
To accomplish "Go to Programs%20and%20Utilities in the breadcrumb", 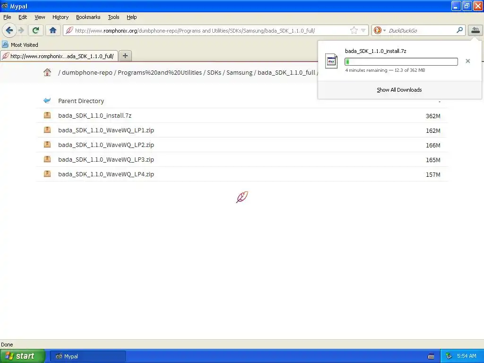I will click(x=160, y=72).
